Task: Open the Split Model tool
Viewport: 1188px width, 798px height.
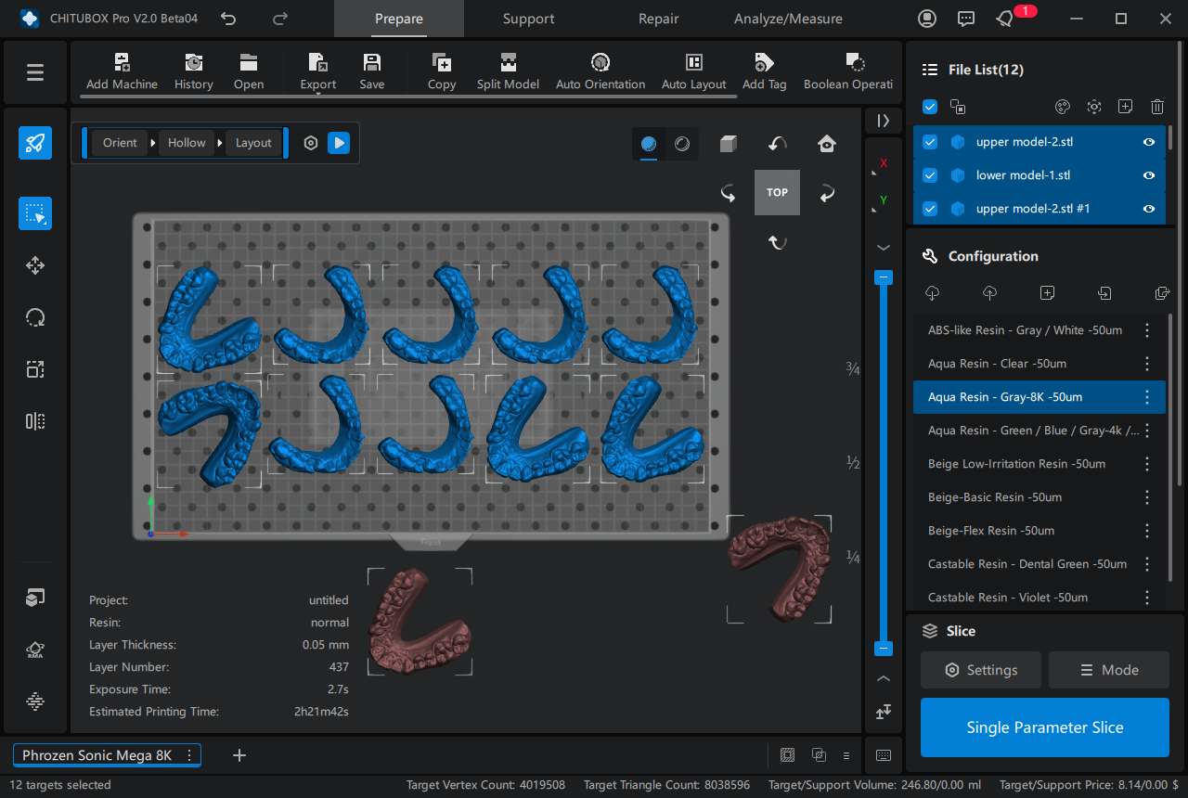Action: click(508, 71)
